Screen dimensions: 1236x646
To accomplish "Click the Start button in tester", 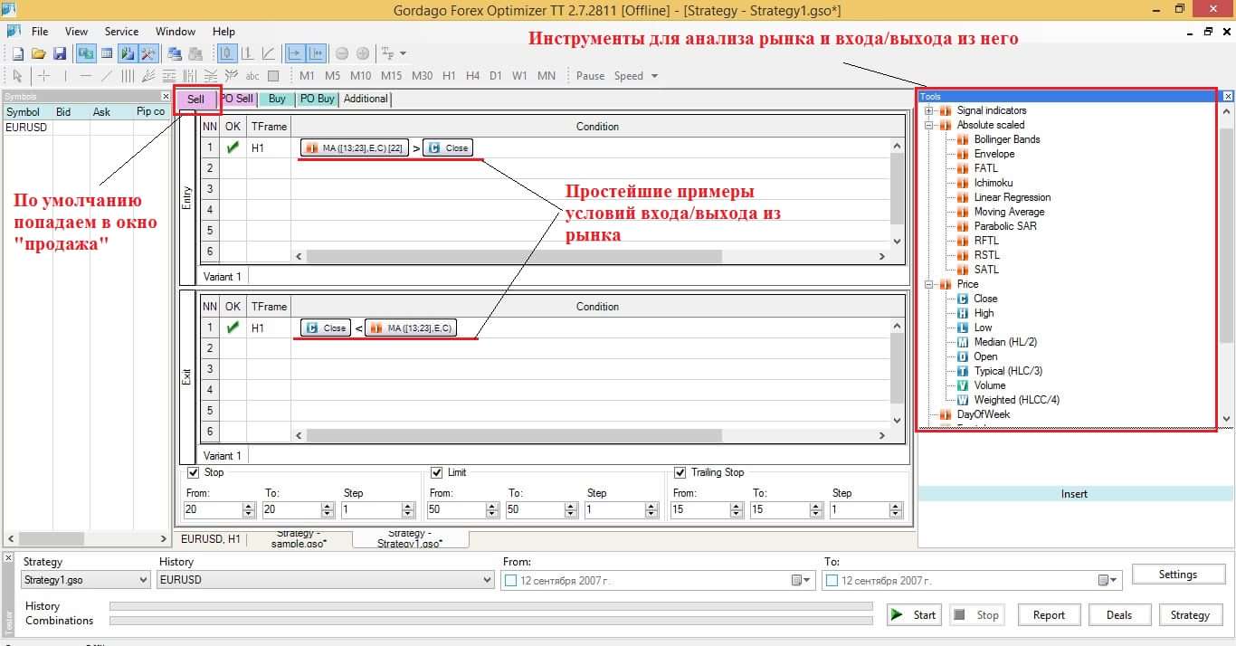I will [914, 615].
